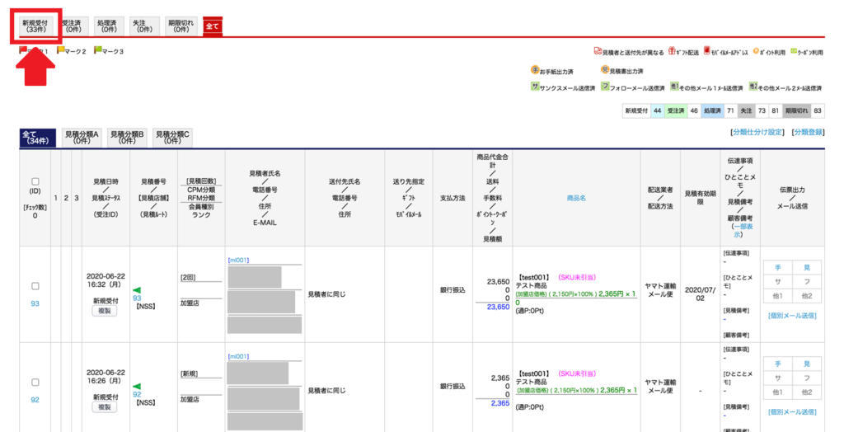This screenshot has height=432, width=844.
Task: Open the 失注 (0件) tab
Action: click(x=143, y=26)
